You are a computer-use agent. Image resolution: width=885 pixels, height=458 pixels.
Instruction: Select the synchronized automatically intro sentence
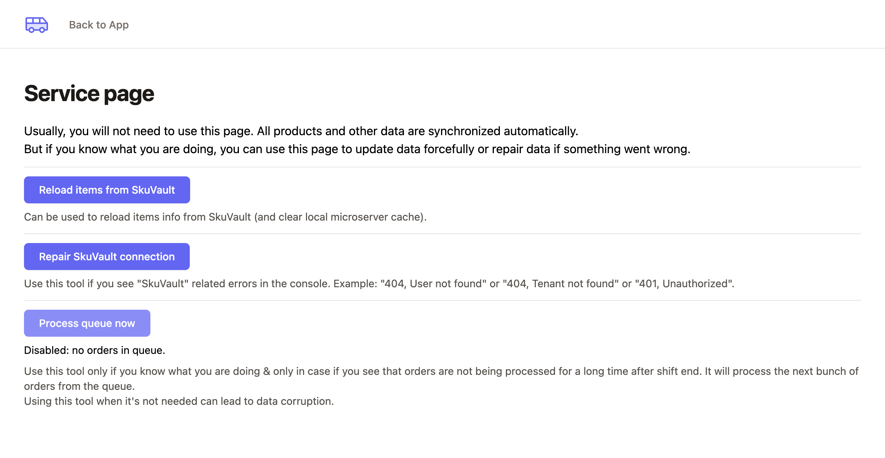(x=301, y=131)
